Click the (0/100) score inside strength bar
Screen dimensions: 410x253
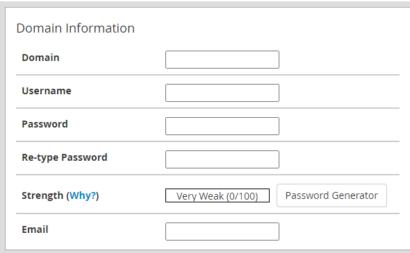click(x=242, y=196)
